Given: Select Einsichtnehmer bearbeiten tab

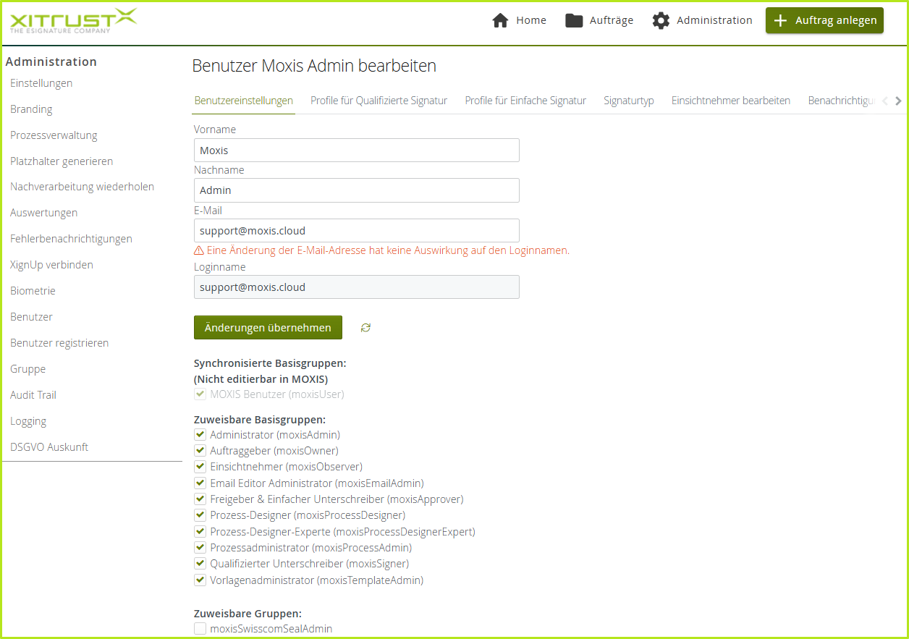Looking at the screenshot, I should (x=730, y=101).
